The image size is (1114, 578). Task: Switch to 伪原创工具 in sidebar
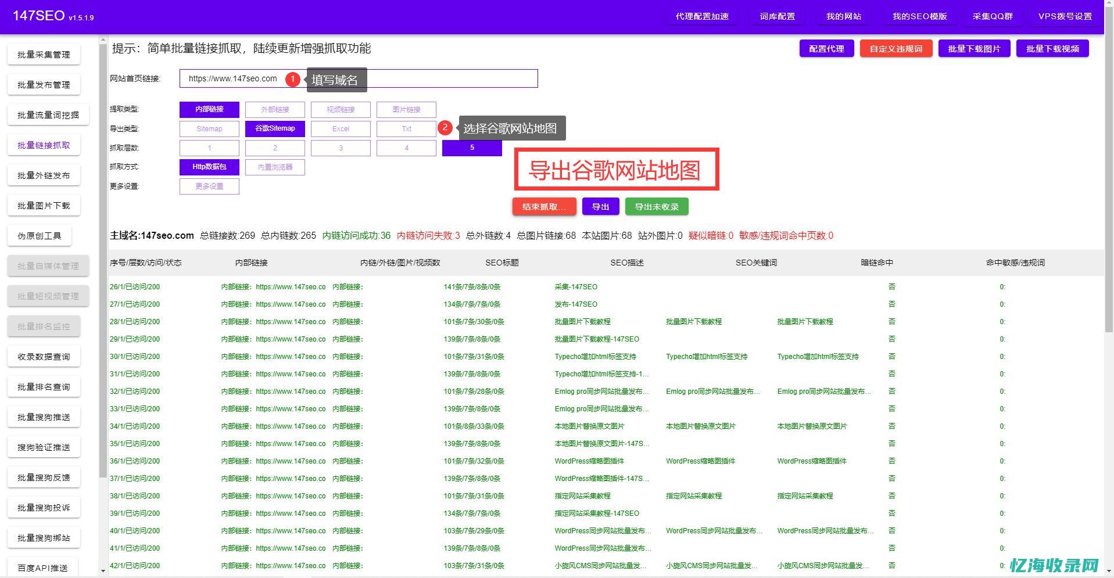pos(40,236)
